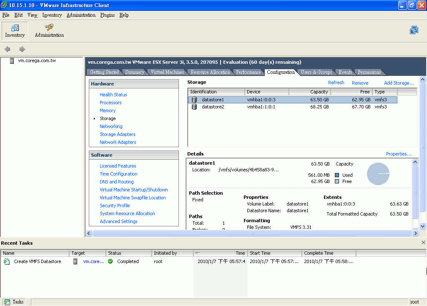Open the Help menu

tap(124, 15)
